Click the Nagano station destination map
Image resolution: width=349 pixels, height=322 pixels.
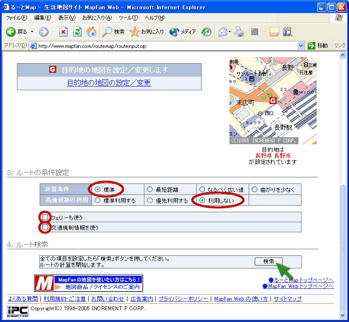click(273, 101)
